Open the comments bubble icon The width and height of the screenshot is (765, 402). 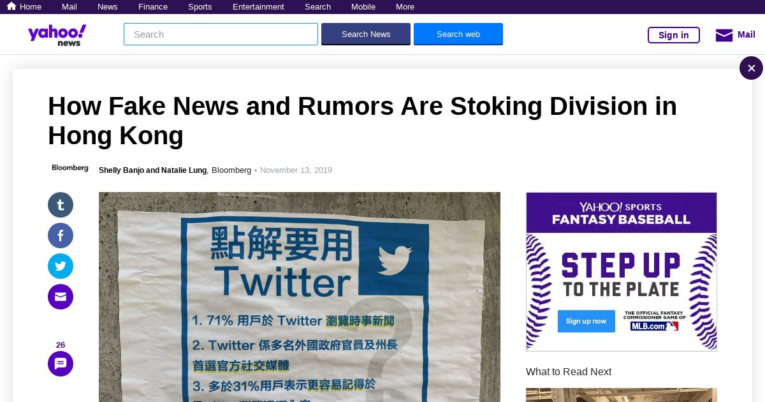pos(61,364)
